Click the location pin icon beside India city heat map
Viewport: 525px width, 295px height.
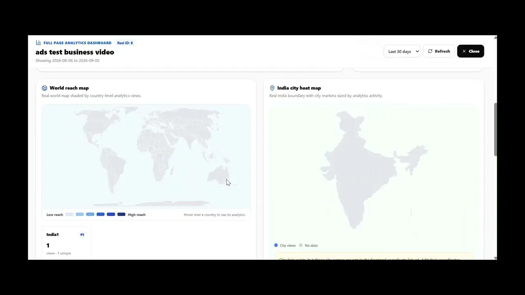point(272,88)
